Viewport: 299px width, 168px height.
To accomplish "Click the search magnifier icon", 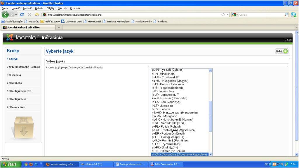I will pos(286,15).
